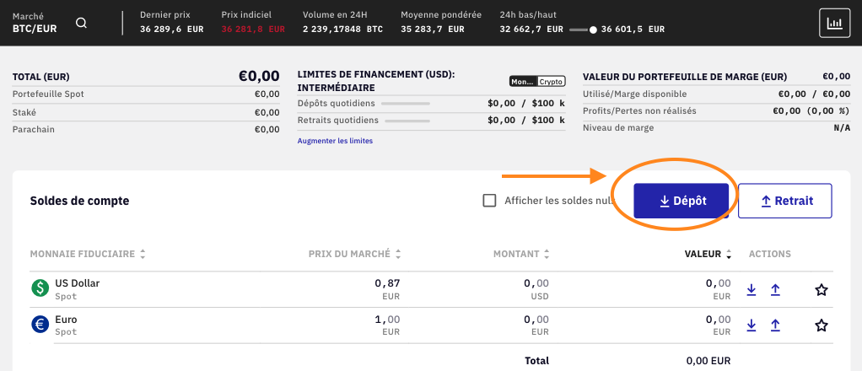
Task: Withdraw icon in US Dollar row
Action: pyautogui.click(x=775, y=290)
